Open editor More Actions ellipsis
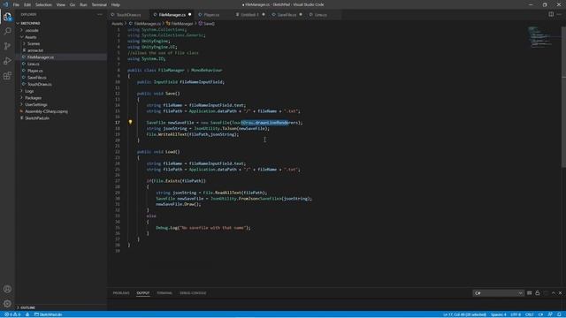The width and height of the screenshot is (566, 318). point(559,14)
